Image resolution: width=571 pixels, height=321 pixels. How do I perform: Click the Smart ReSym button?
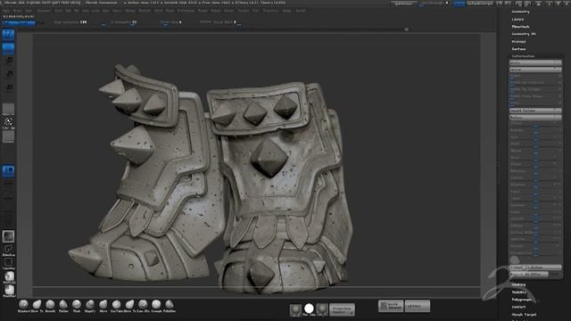click(535, 111)
